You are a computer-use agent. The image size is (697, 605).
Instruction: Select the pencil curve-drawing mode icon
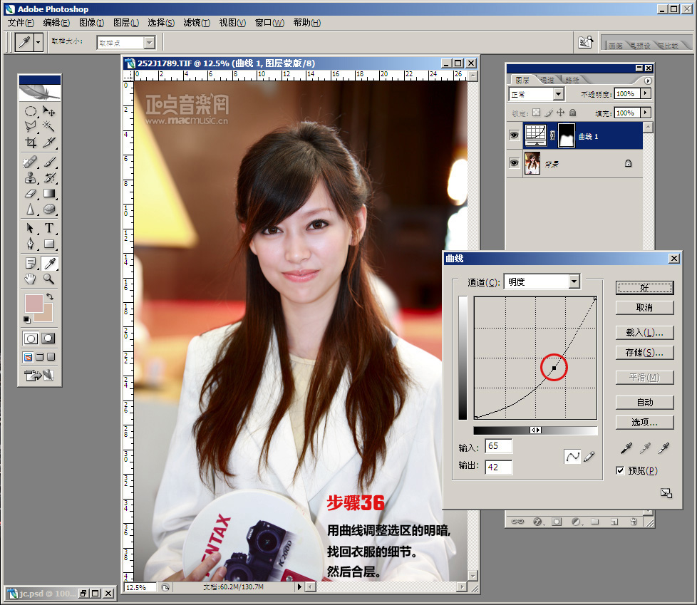pyautogui.click(x=589, y=457)
